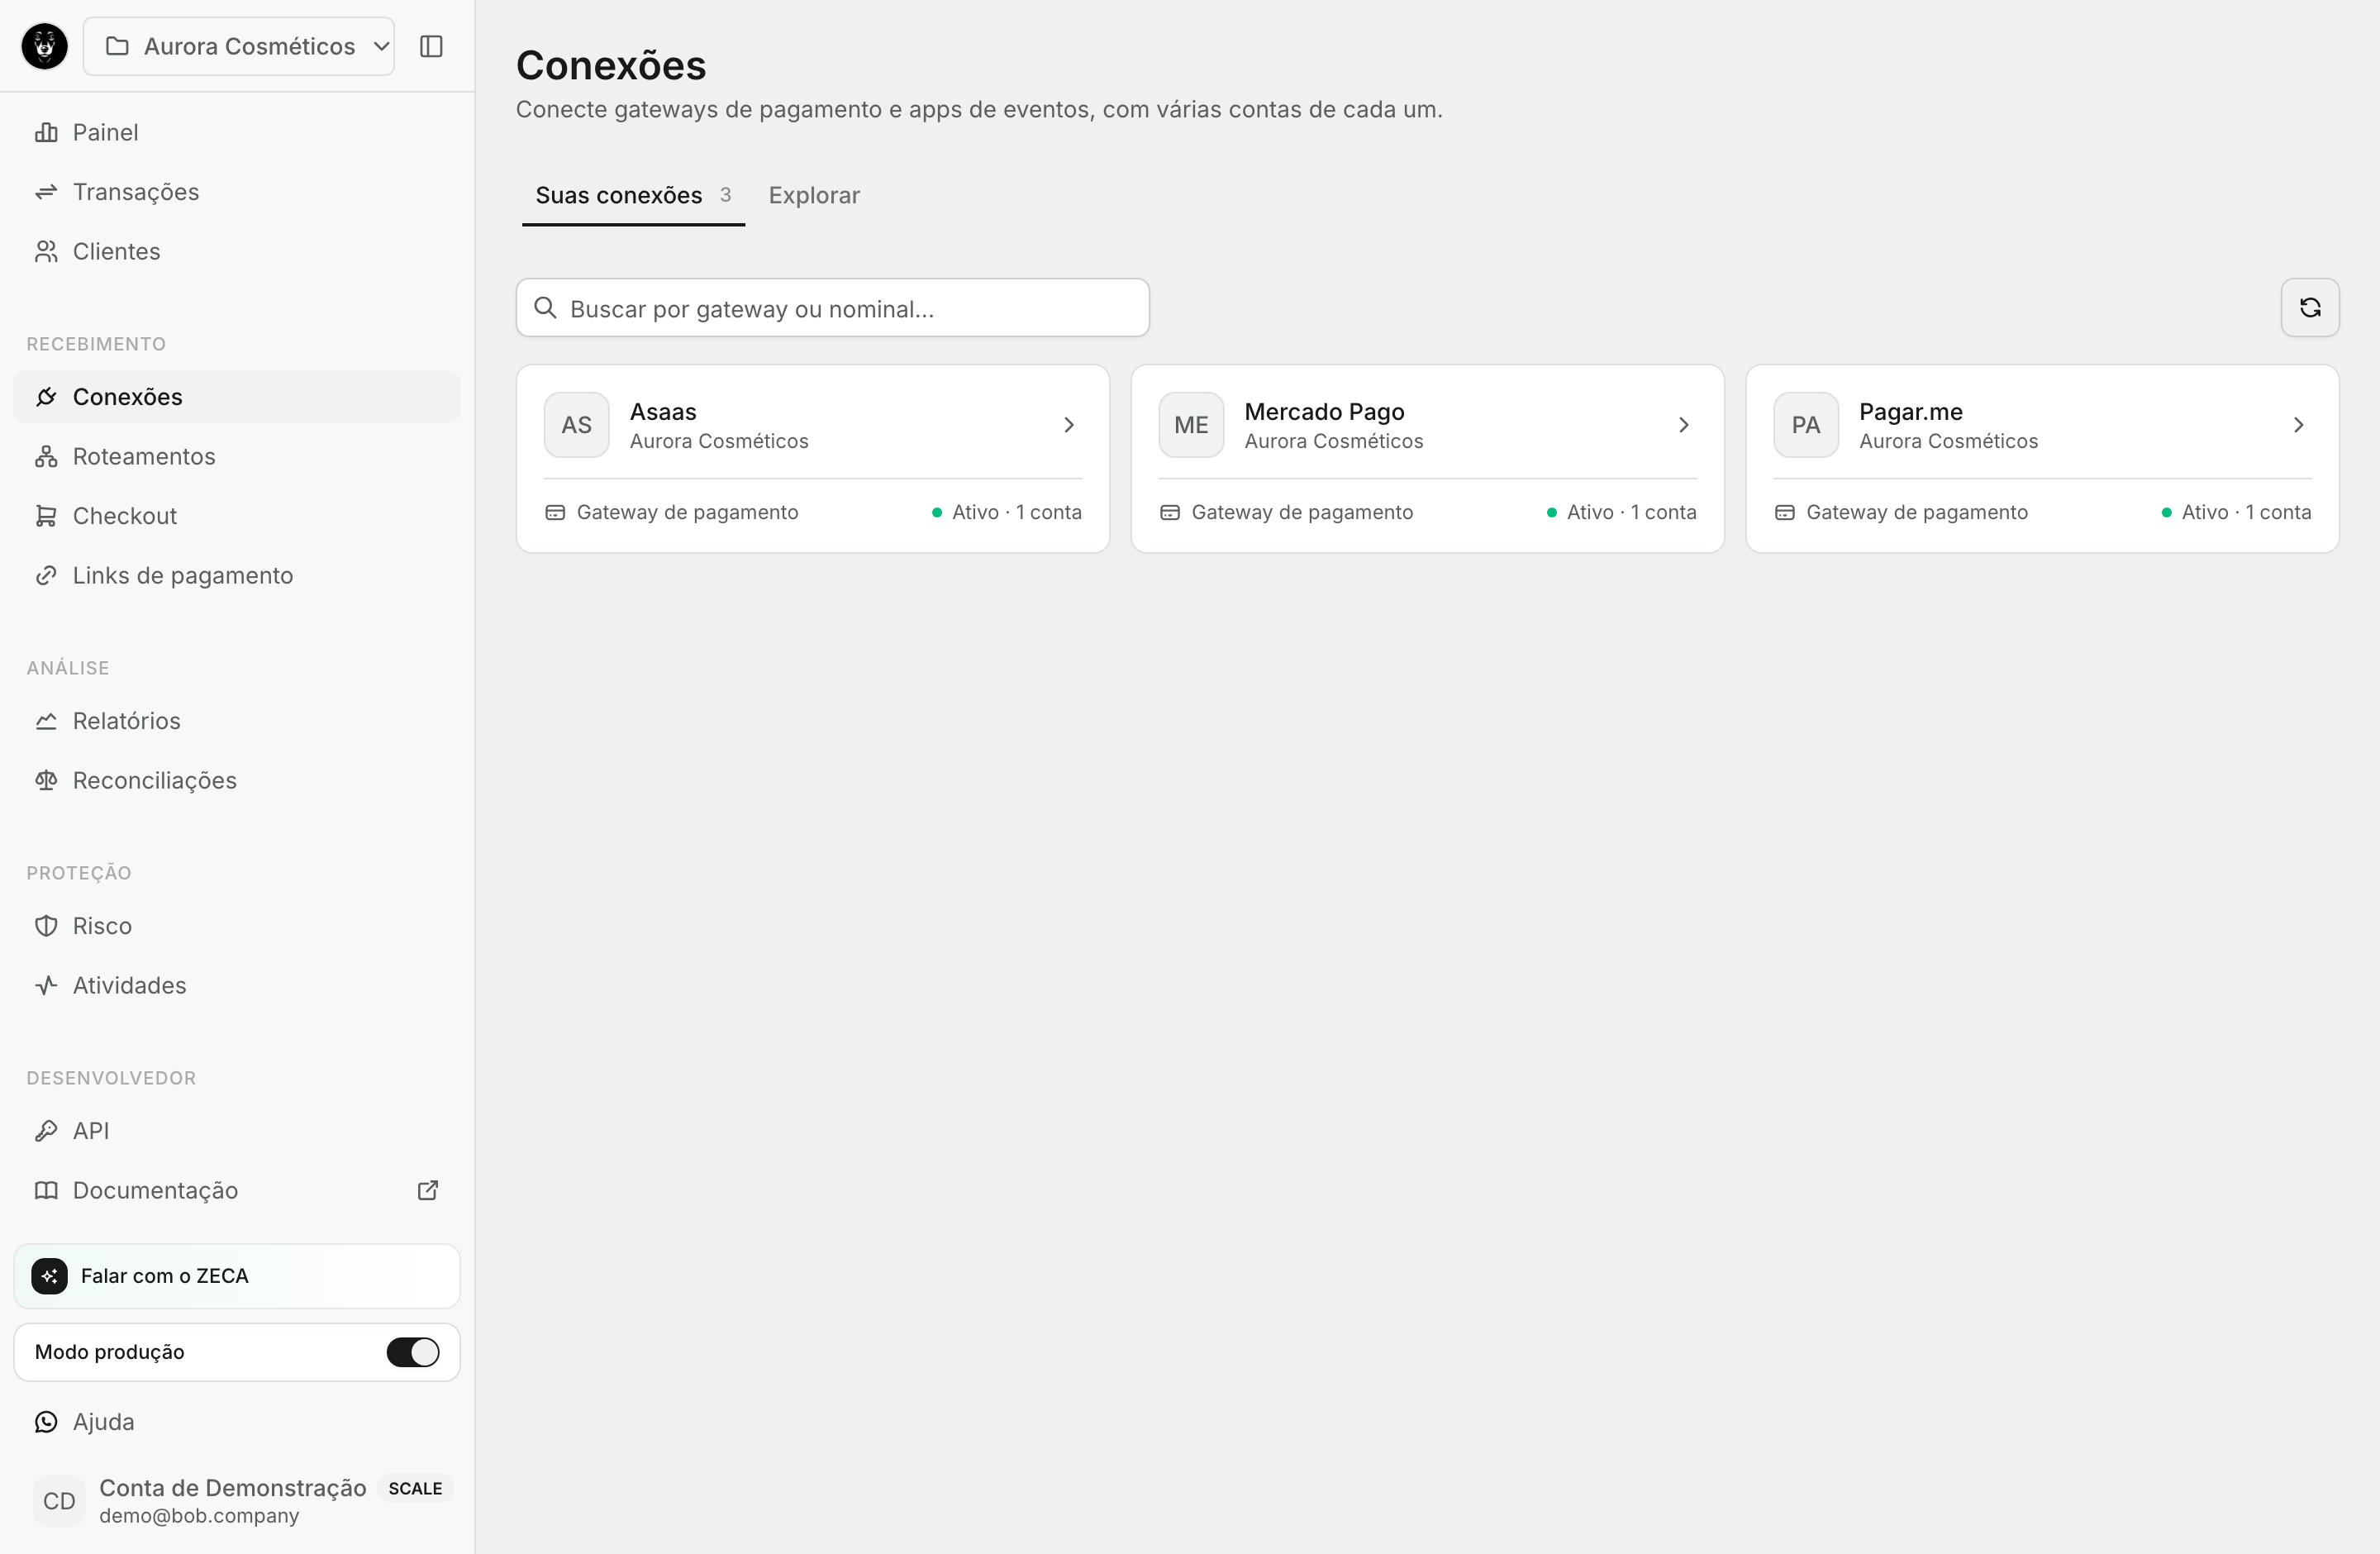Click the gateway card icon on the Pagar.me card
Screen dimensions: 2380x1554
pyautogui.click(x=1785, y=512)
